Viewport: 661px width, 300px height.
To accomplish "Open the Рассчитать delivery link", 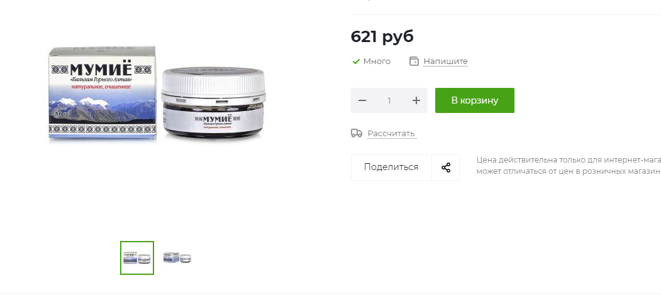I will 391,134.
